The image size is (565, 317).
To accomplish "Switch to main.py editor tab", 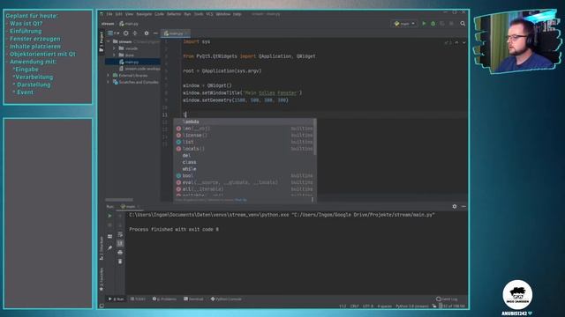I will coord(176,33).
